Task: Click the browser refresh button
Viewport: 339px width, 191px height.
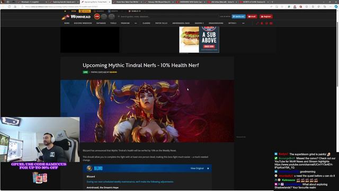Action: click(9, 7)
